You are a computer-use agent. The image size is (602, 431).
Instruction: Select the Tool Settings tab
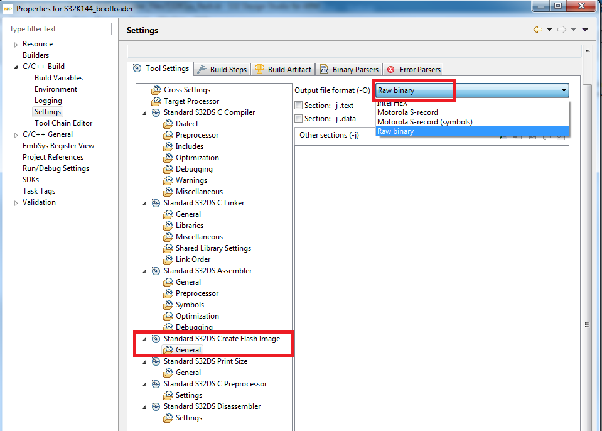161,68
